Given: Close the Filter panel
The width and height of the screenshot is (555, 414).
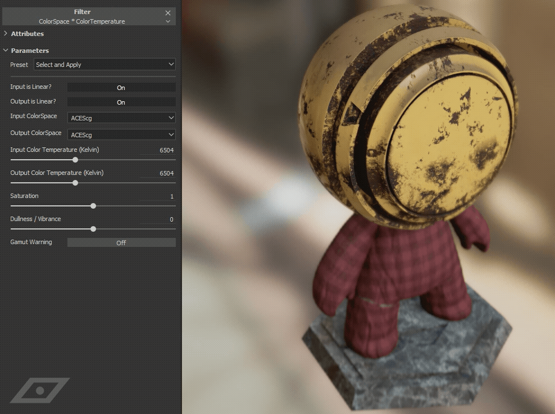Looking at the screenshot, I should click(168, 13).
